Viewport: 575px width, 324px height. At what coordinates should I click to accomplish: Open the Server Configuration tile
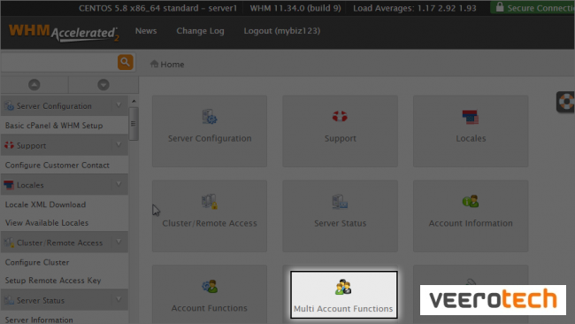click(210, 131)
